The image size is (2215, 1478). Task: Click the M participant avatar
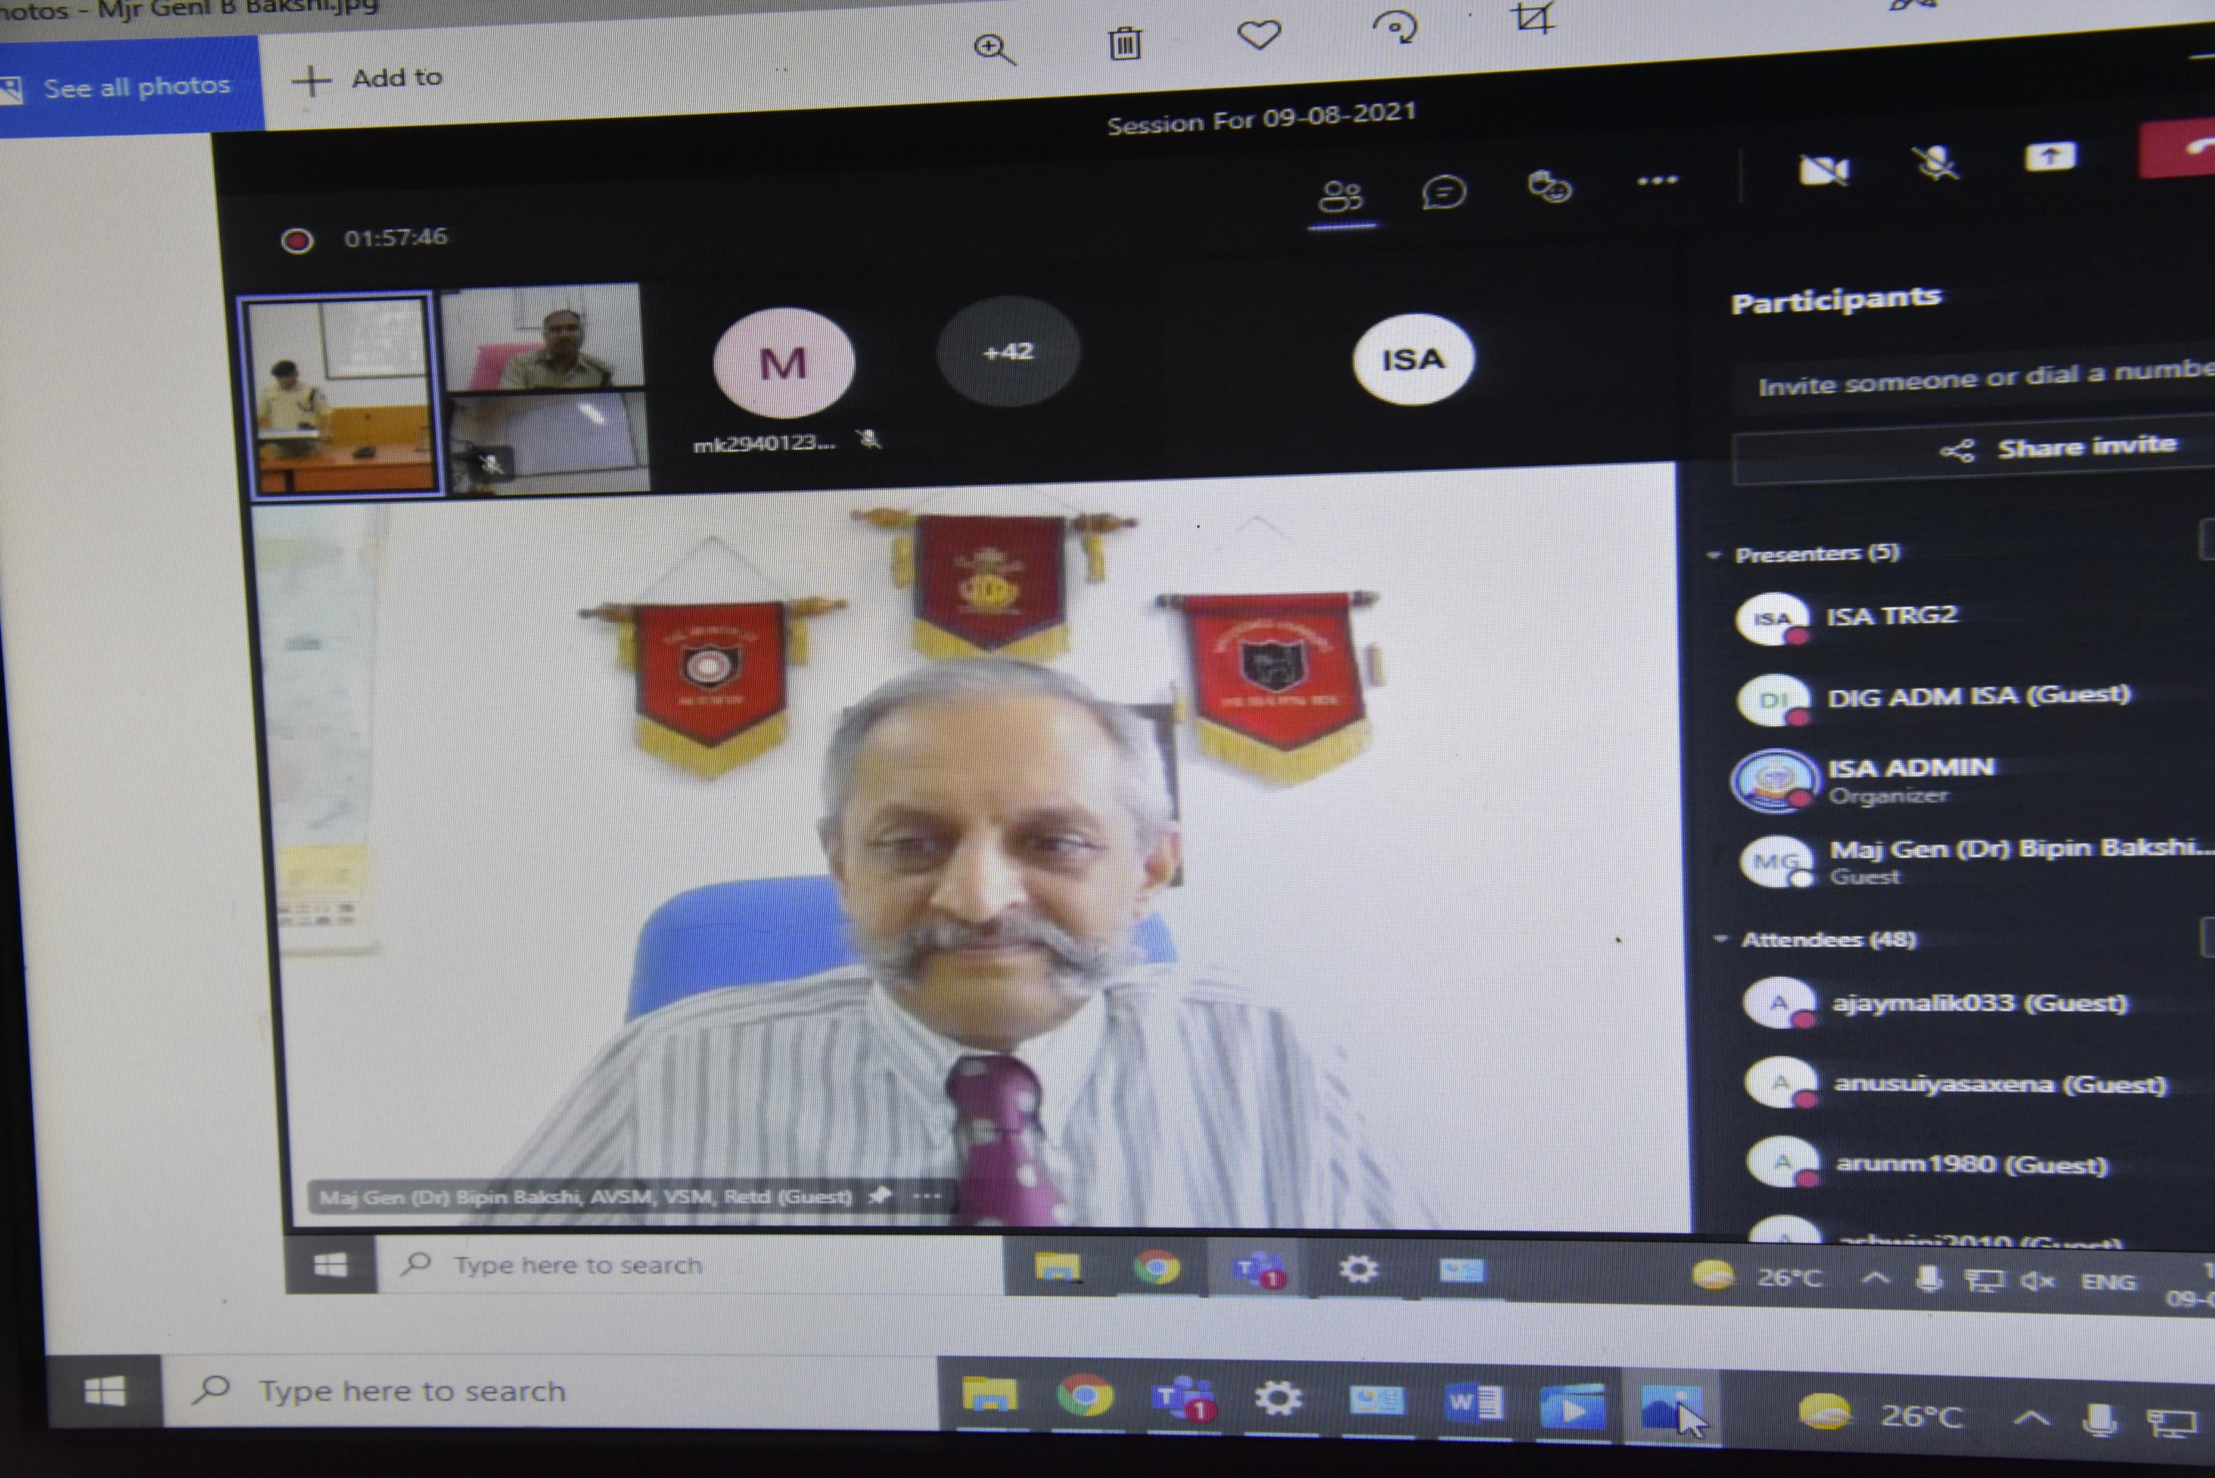tap(784, 363)
